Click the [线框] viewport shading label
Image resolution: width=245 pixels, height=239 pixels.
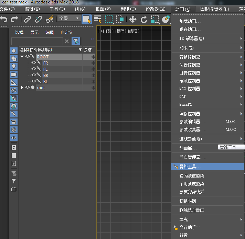click(x=134, y=31)
